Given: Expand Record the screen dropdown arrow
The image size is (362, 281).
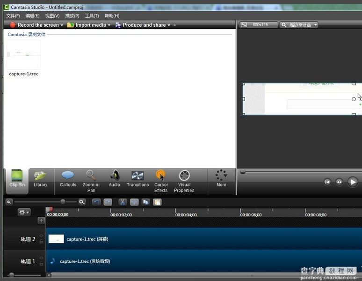Looking at the screenshot, I should [x=62, y=25].
